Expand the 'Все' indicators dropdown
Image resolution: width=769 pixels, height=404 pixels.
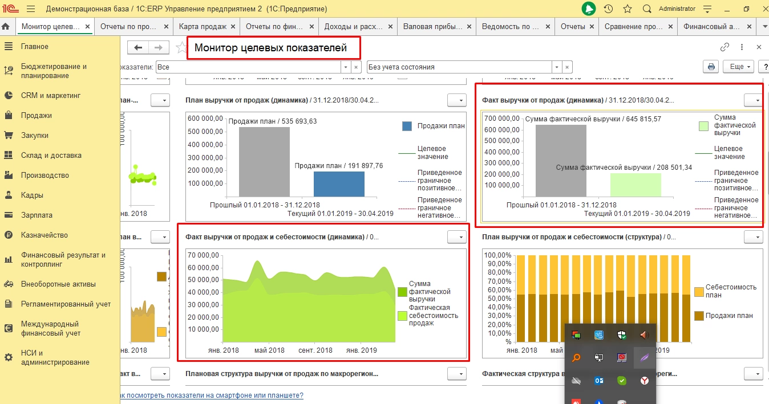[x=345, y=67]
